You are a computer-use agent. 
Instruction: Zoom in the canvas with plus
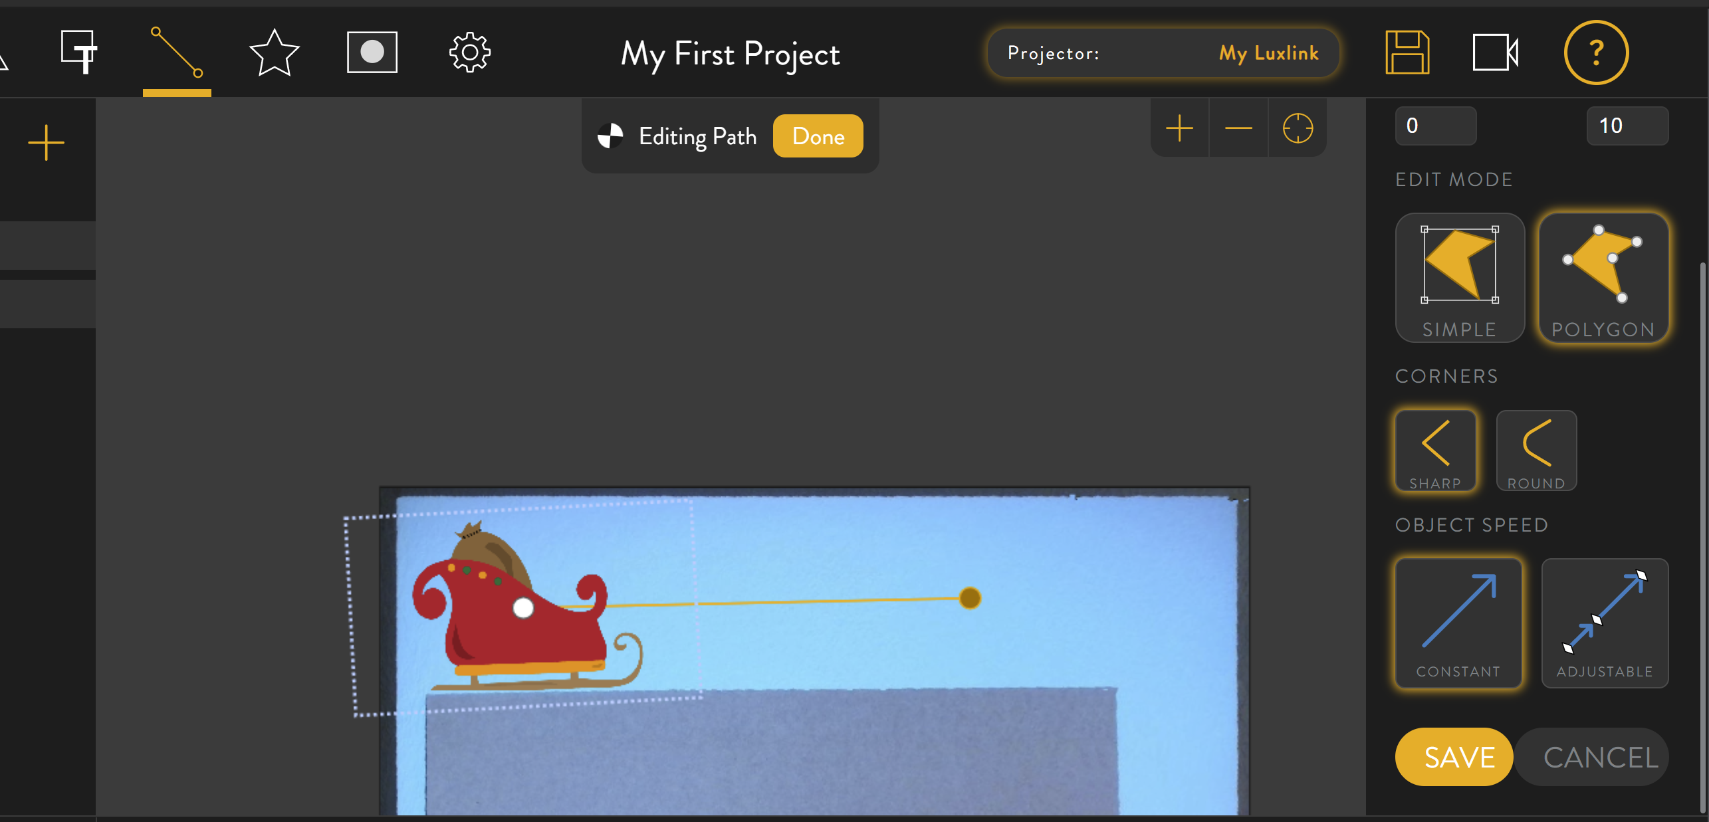[1179, 128]
